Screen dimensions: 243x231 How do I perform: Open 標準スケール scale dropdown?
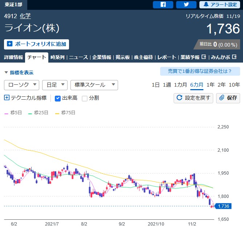coord(94,85)
